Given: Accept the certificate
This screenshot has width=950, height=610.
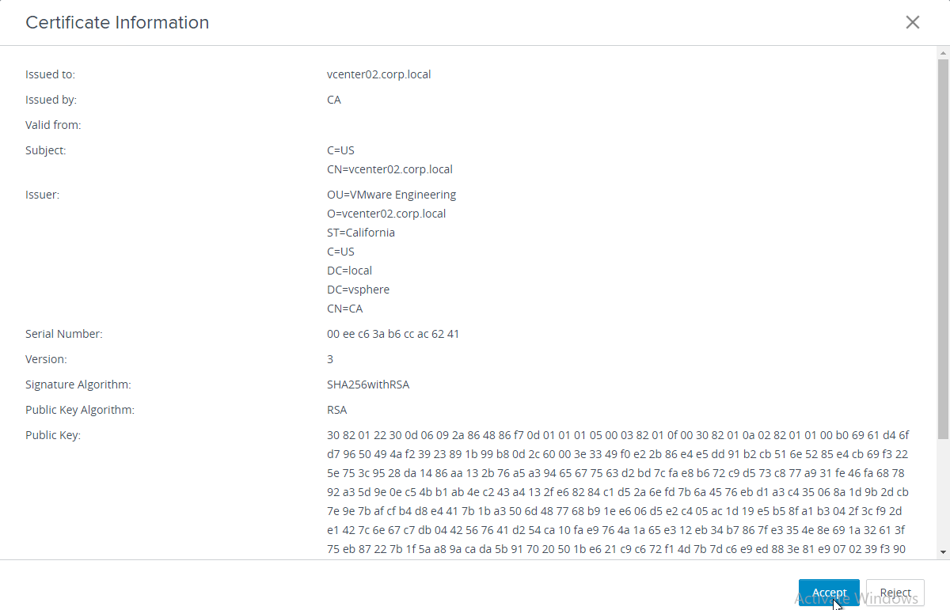Looking at the screenshot, I should point(828,593).
